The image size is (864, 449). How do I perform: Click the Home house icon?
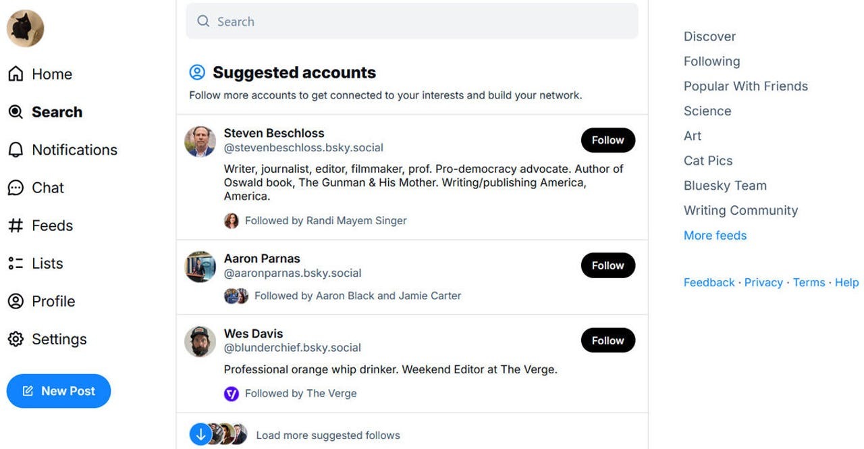pyautogui.click(x=16, y=74)
